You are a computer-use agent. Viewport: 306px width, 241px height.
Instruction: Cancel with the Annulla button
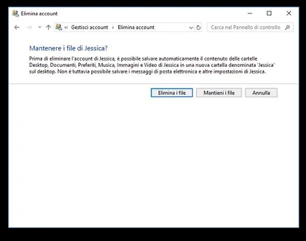261,93
